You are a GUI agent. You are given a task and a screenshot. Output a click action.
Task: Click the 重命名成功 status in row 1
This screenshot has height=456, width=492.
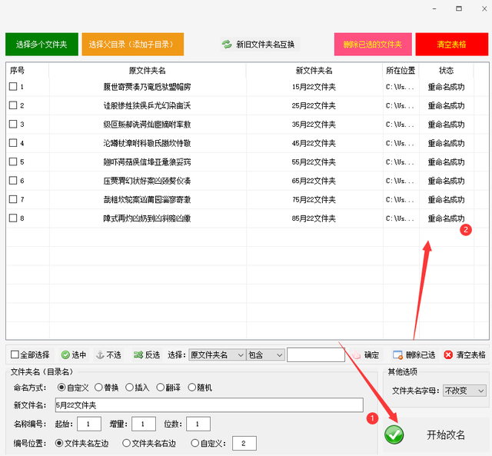[x=446, y=87]
